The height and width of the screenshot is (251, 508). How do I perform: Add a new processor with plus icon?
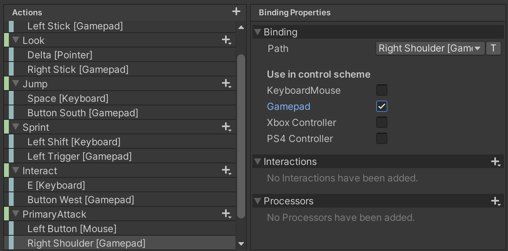pos(496,201)
